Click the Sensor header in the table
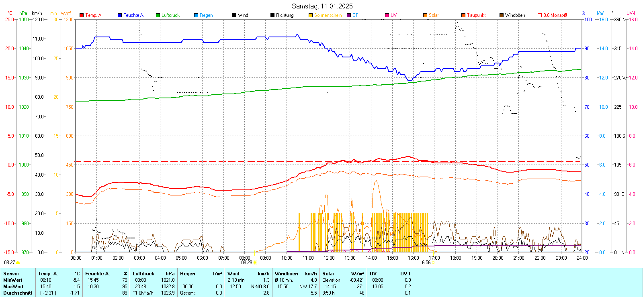This screenshot has width=643, height=297. point(11,274)
